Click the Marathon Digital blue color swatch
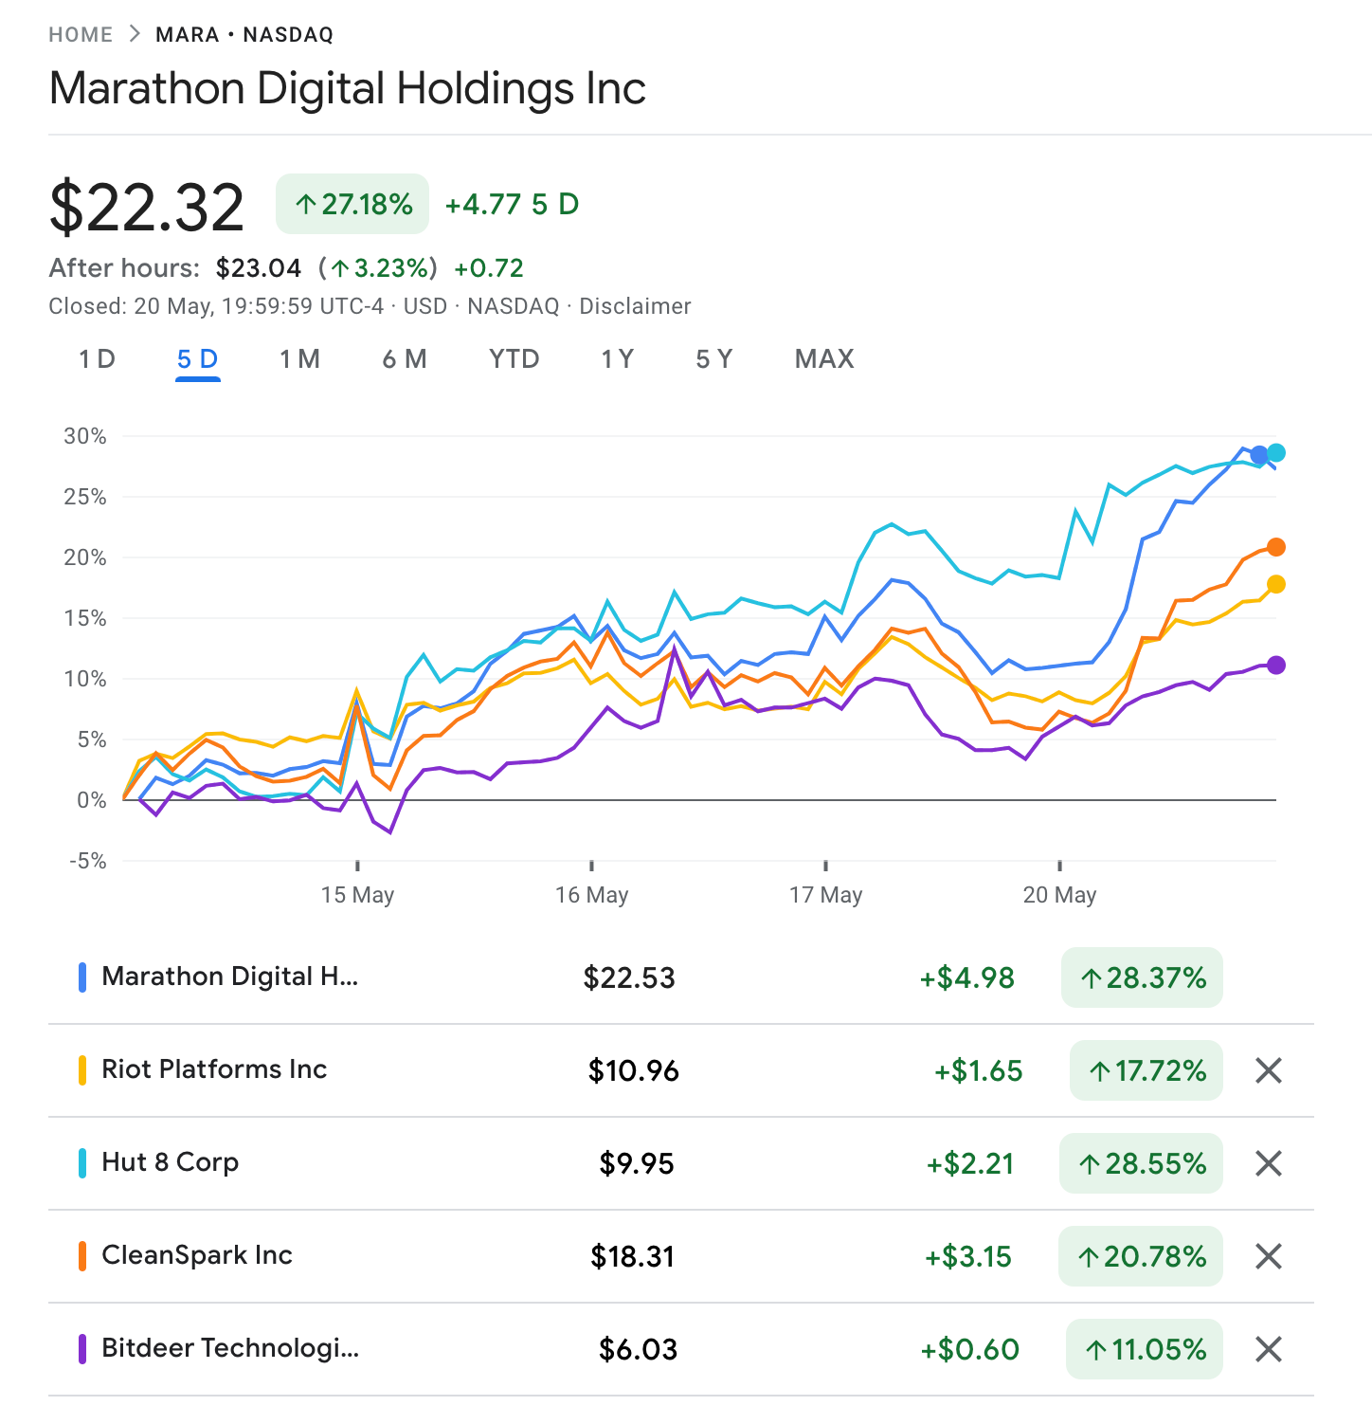The image size is (1372, 1424). pyautogui.click(x=82, y=977)
